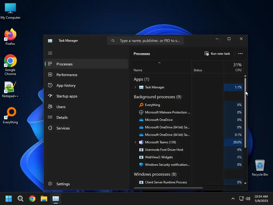Select the Recycle Bin desktop icon
This screenshot has width=273, height=205.
click(x=260, y=168)
